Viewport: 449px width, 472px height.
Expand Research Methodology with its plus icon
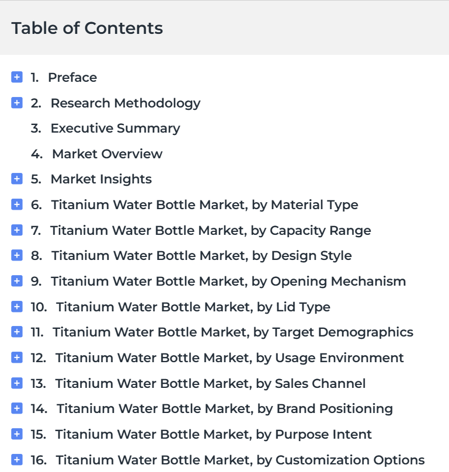coord(17,103)
